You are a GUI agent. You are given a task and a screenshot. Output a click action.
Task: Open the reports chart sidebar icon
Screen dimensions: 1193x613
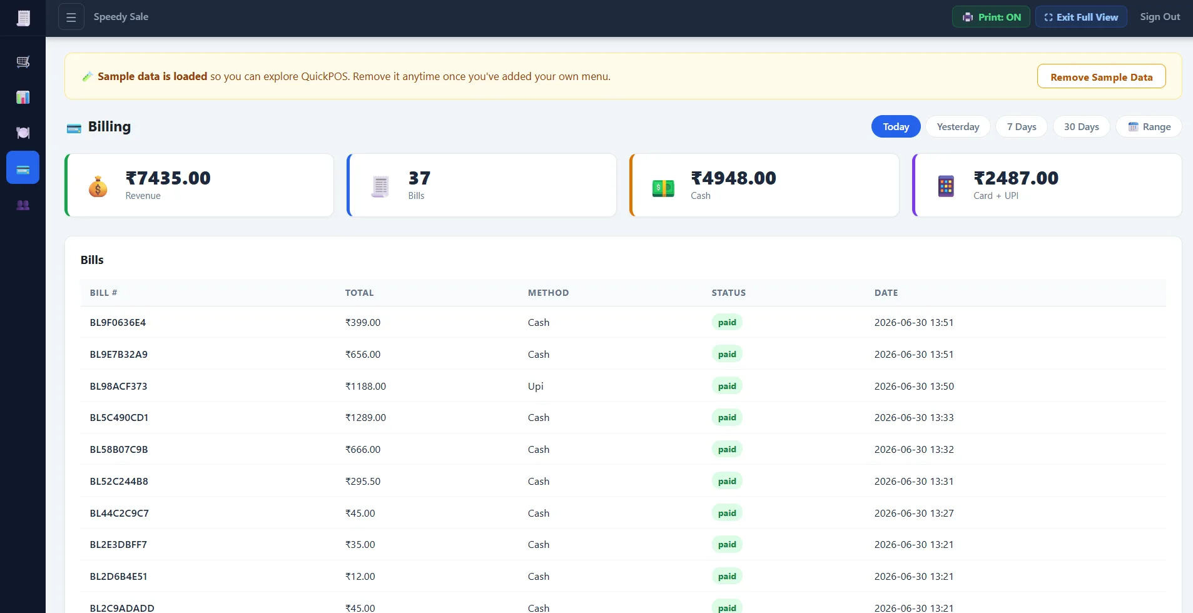[23, 97]
